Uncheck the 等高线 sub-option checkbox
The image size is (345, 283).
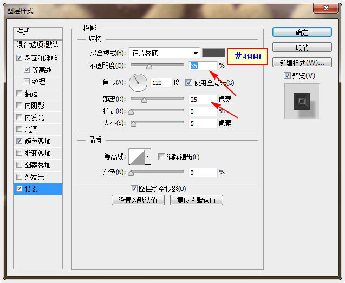pos(27,70)
